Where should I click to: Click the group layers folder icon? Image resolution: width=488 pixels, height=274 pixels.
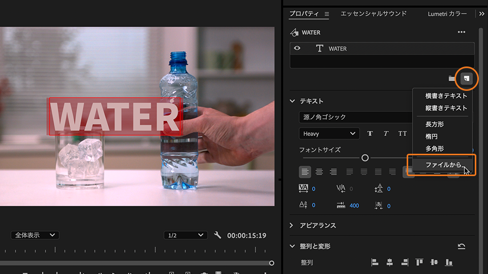point(452,78)
